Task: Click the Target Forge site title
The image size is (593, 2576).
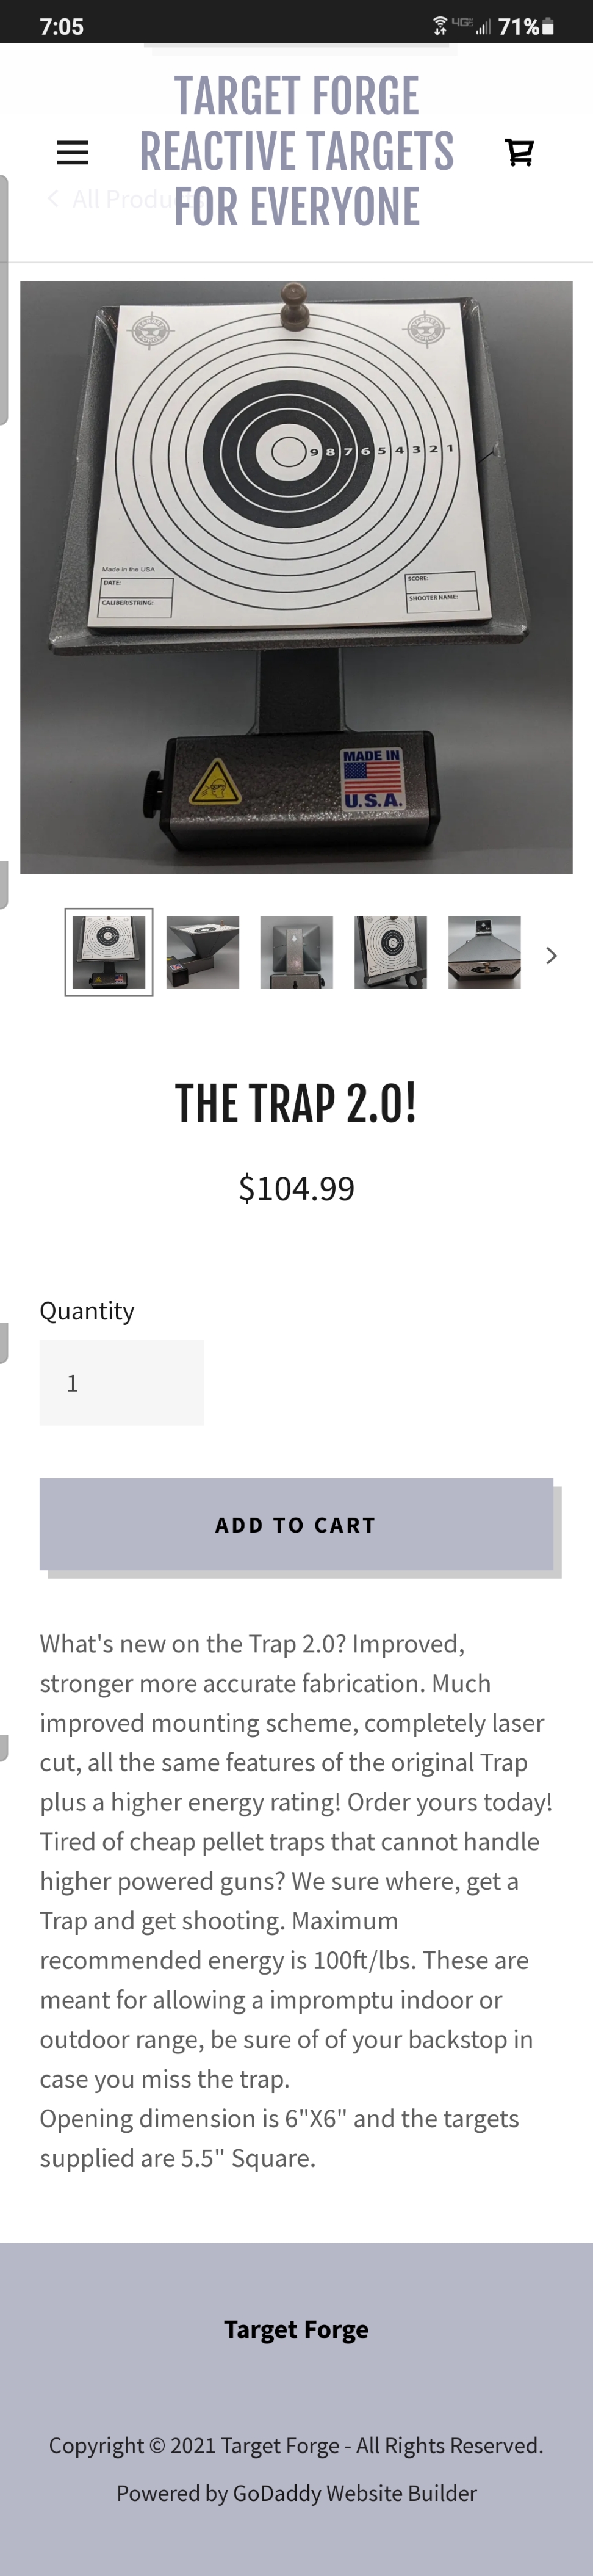Action: (296, 151)
